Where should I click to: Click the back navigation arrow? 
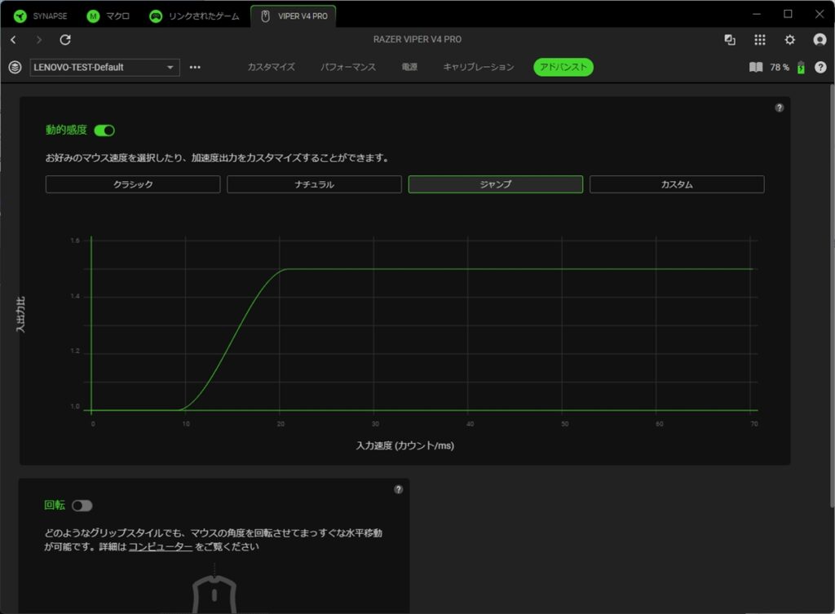(x=13, y=40)
